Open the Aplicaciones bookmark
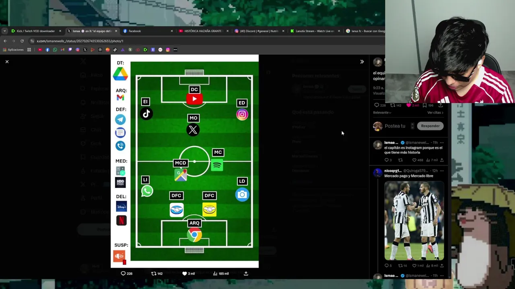The image size is (515, 289). 13,50
